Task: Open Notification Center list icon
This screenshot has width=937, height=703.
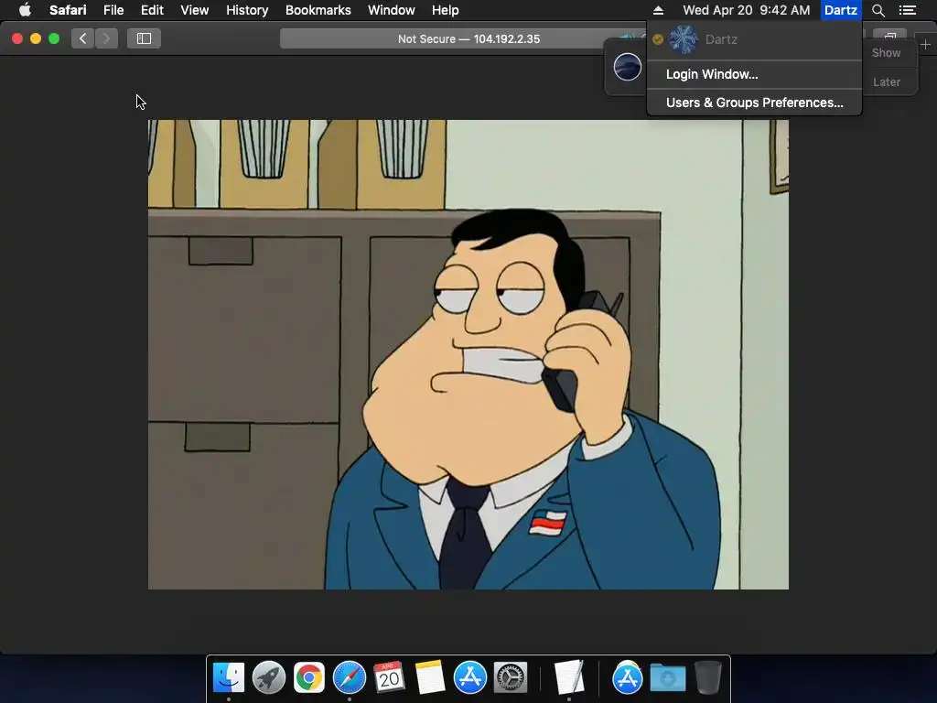Action: point(908,10)
